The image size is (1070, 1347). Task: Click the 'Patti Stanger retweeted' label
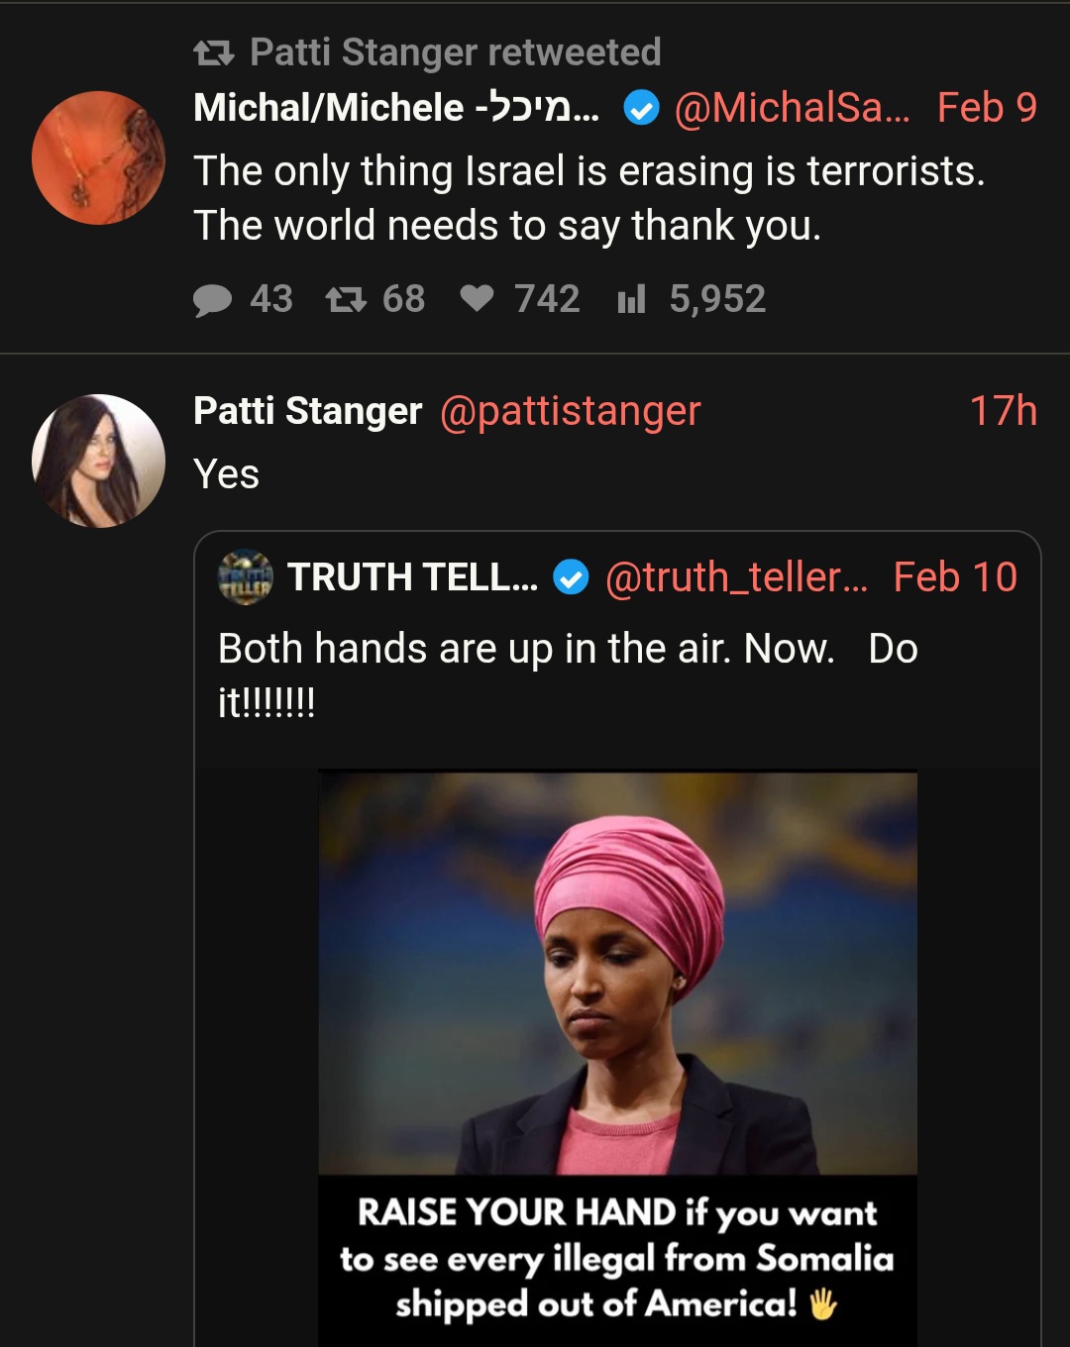pyautogui.click(x=456, y=52)
